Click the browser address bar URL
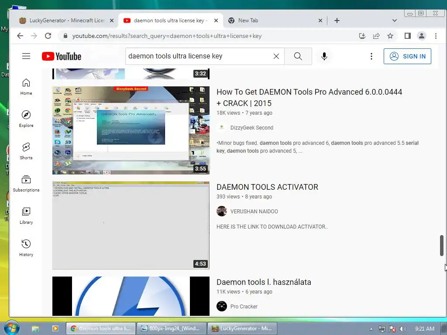The image size is (447, 335). click(x=167, y=36)
